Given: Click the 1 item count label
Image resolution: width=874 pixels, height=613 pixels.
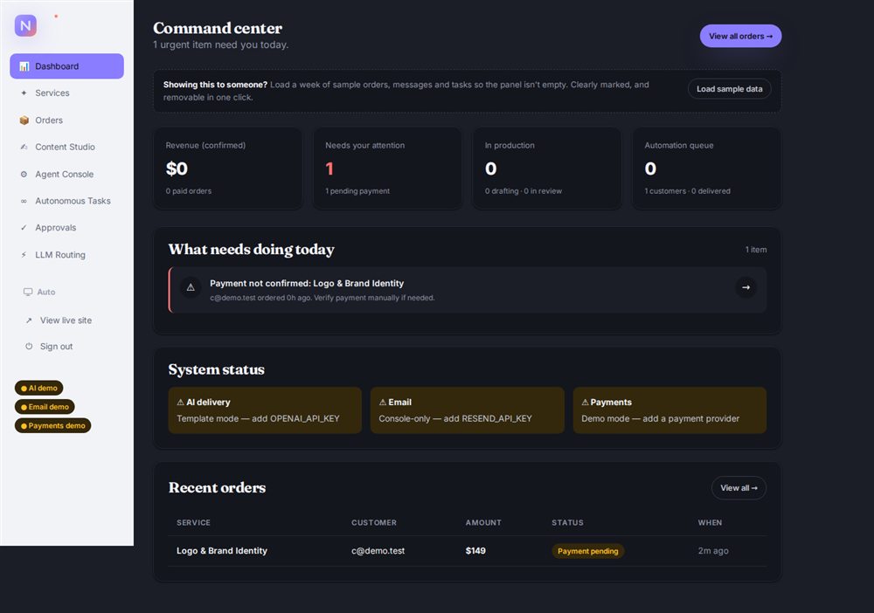Looking at the screenshot, I should coord(756,250).
